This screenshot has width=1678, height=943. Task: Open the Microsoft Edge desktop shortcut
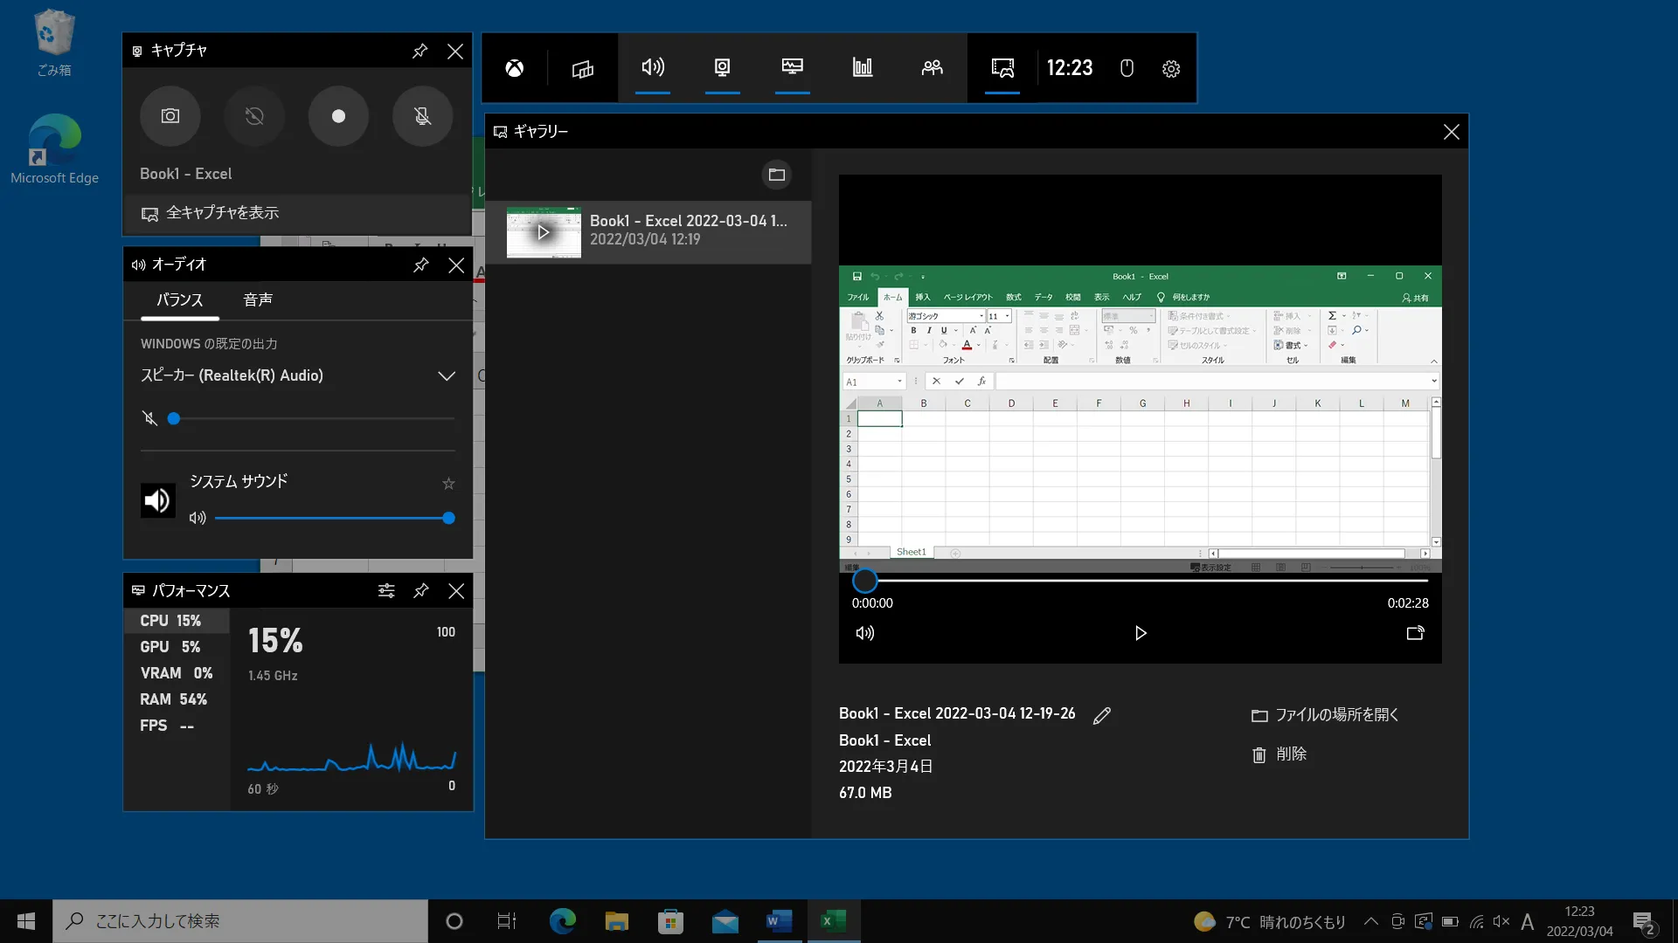[x=54, y=149]
